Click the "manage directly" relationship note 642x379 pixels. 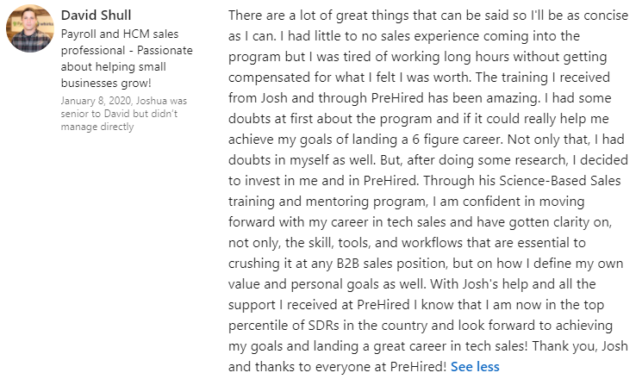97,127
